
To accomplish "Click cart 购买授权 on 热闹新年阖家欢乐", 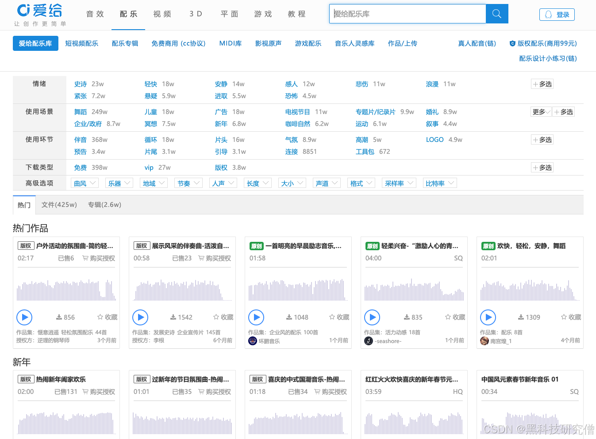I will click(x=99, y=392).
